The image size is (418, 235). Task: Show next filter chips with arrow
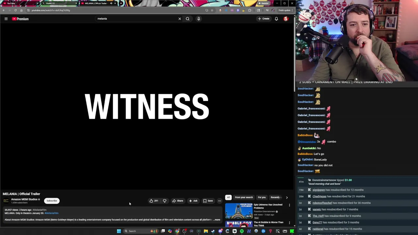click(x=287, y=197)
